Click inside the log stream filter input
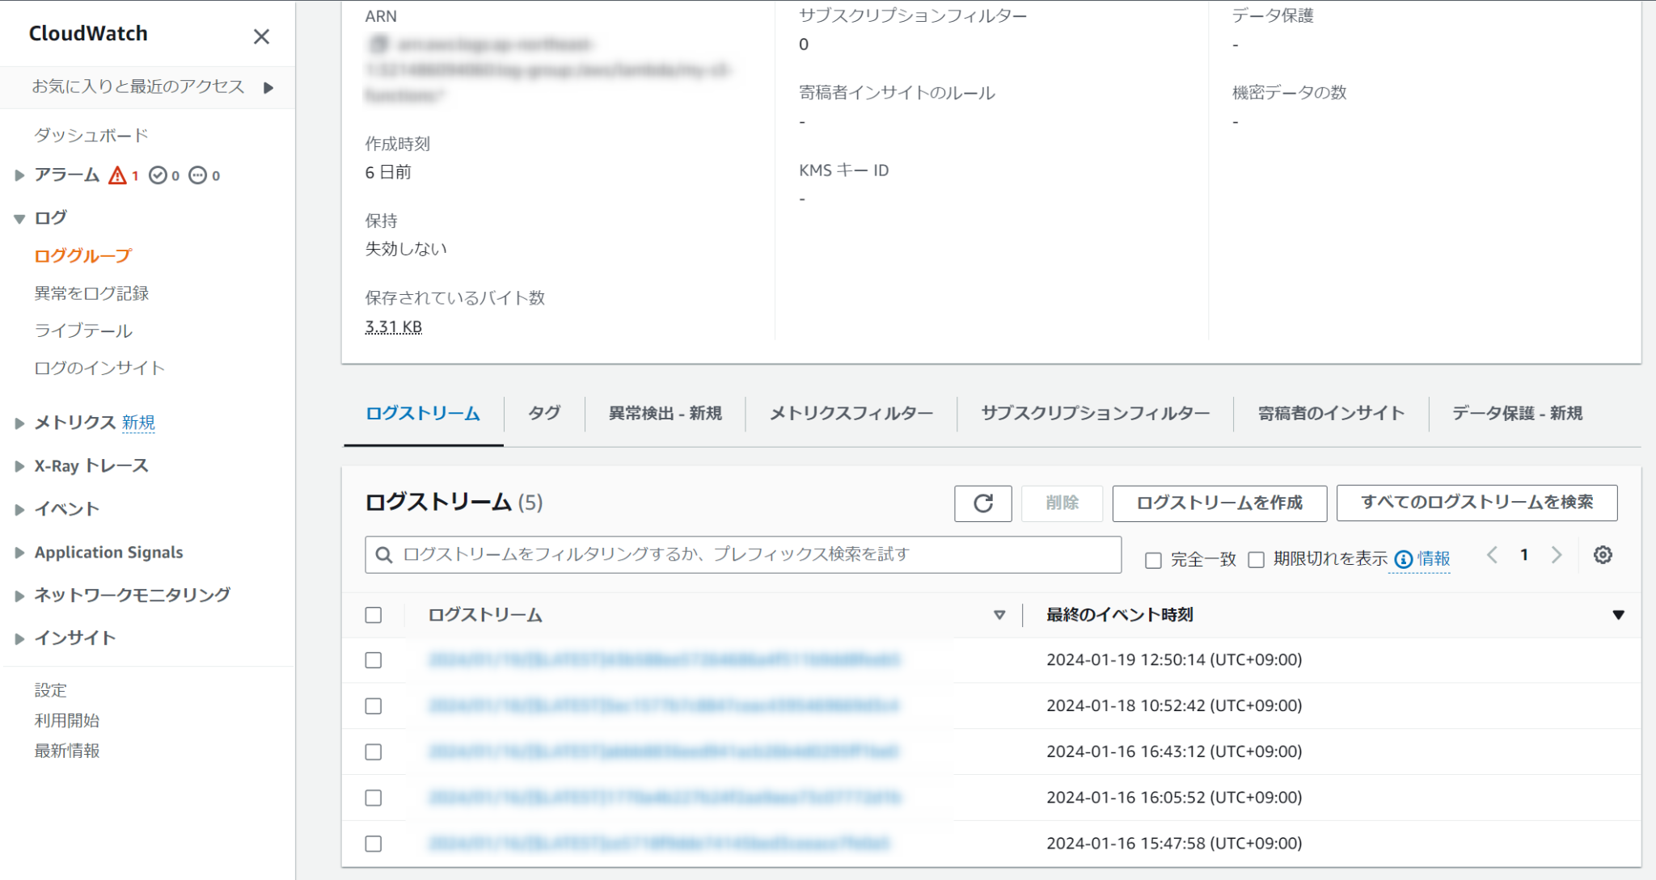 (728, 555)
